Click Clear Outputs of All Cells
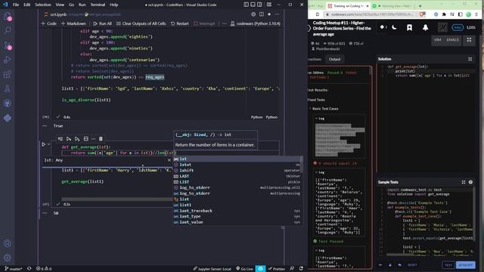Image resolution: width=484 pixels, height=272 pixels. pos(141,23)
